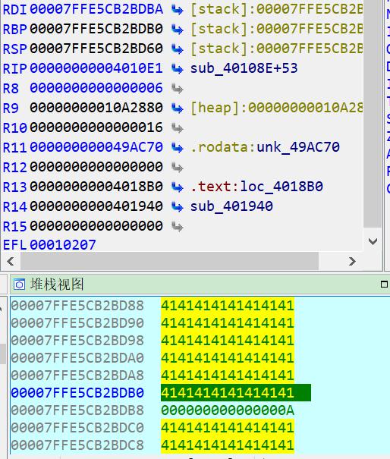390x459 pixels.
Task: Select RIP value 00000000004010E1
Action: click(x=96, y=68)
